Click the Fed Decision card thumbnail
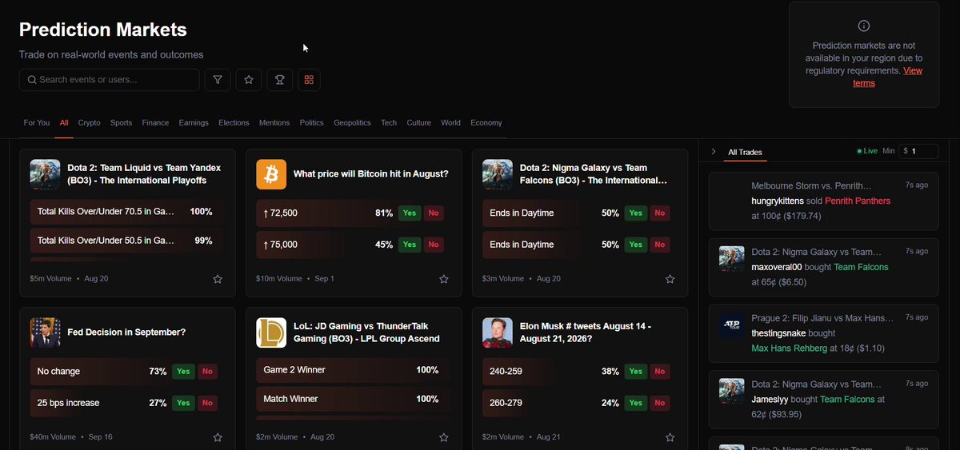 click(45, 333)
